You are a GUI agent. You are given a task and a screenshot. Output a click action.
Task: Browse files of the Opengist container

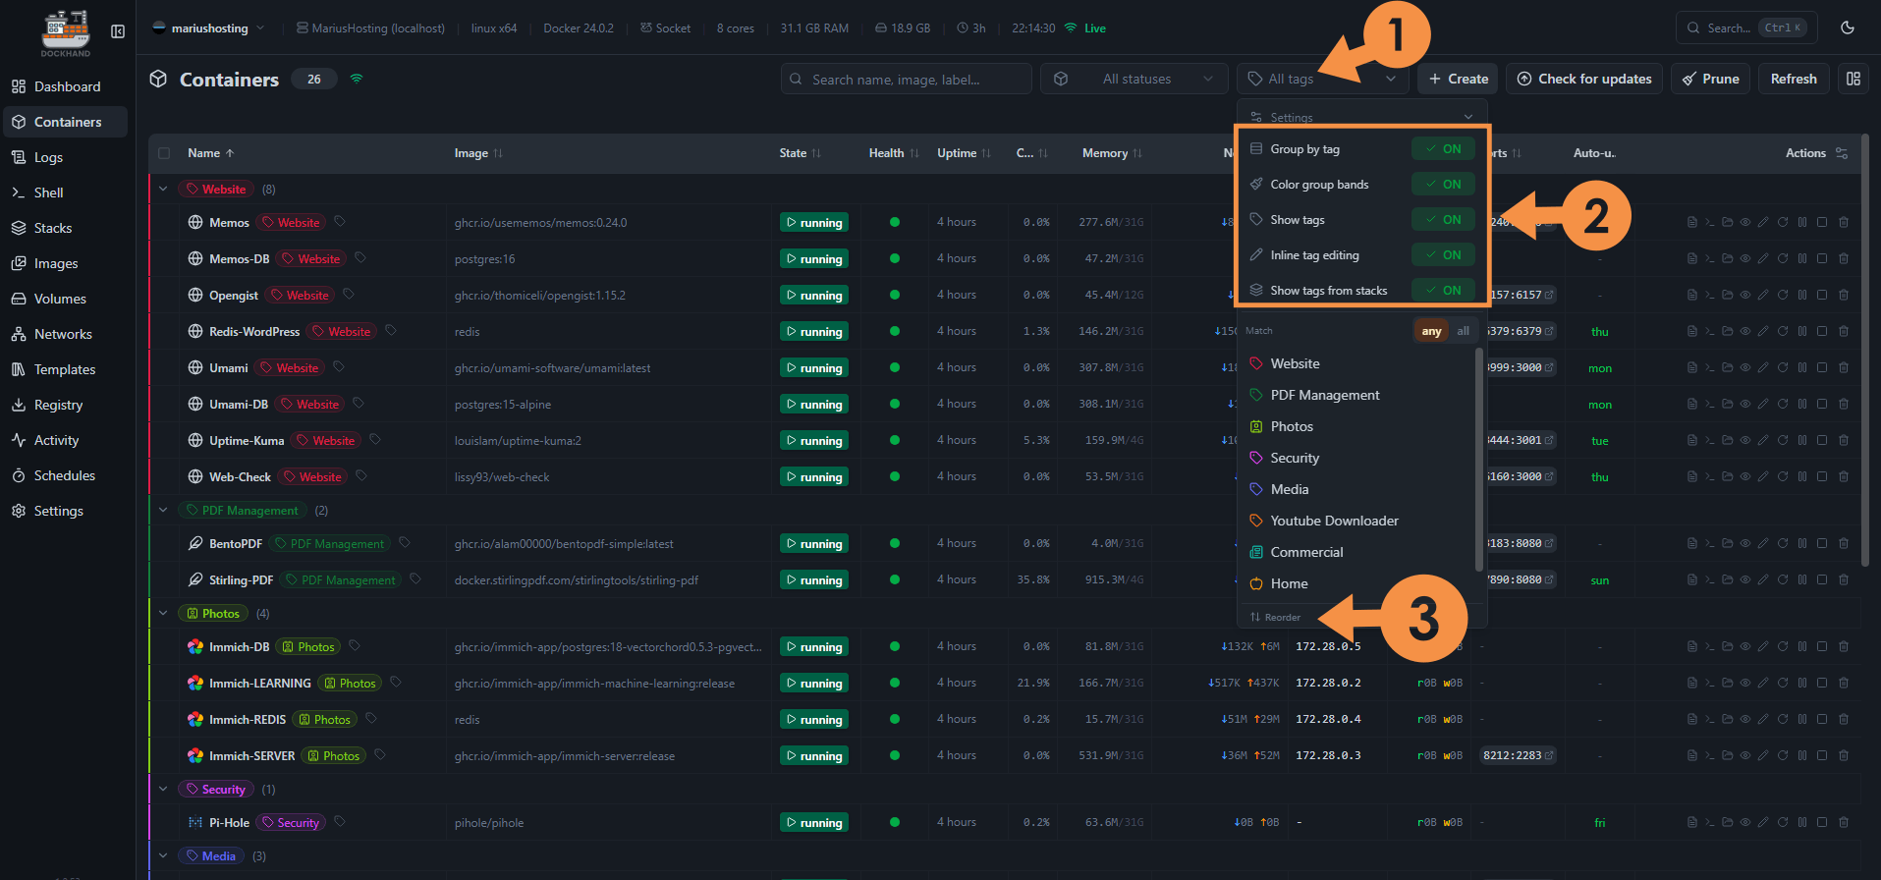[1728, 296]
